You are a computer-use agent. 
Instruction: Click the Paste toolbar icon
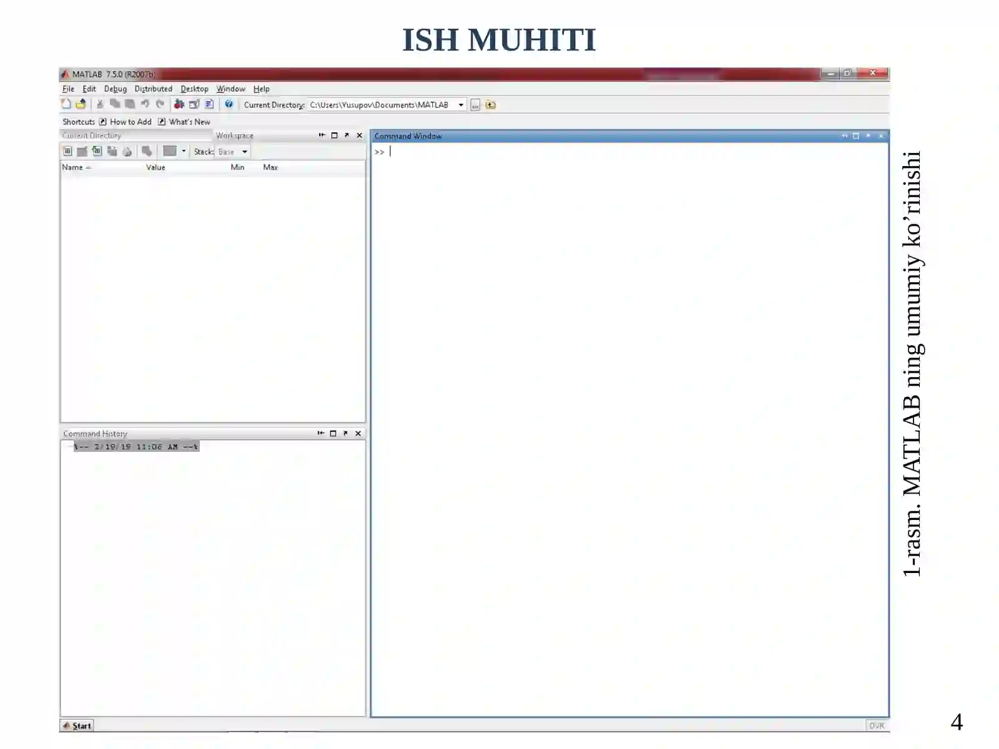(130, 104)
